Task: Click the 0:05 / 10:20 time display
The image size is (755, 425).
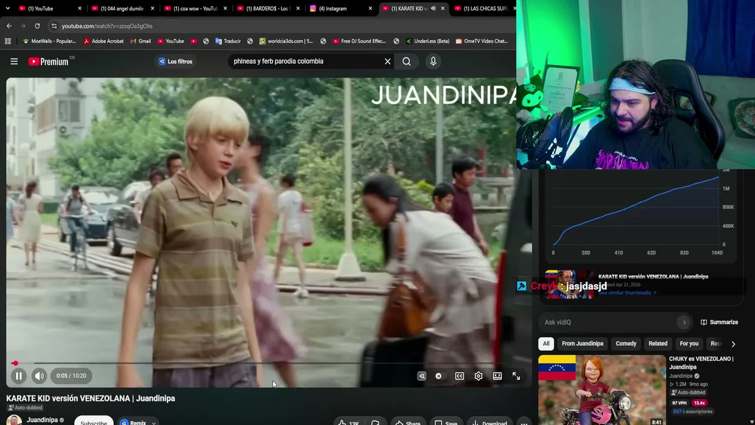Action: point(71,376)
